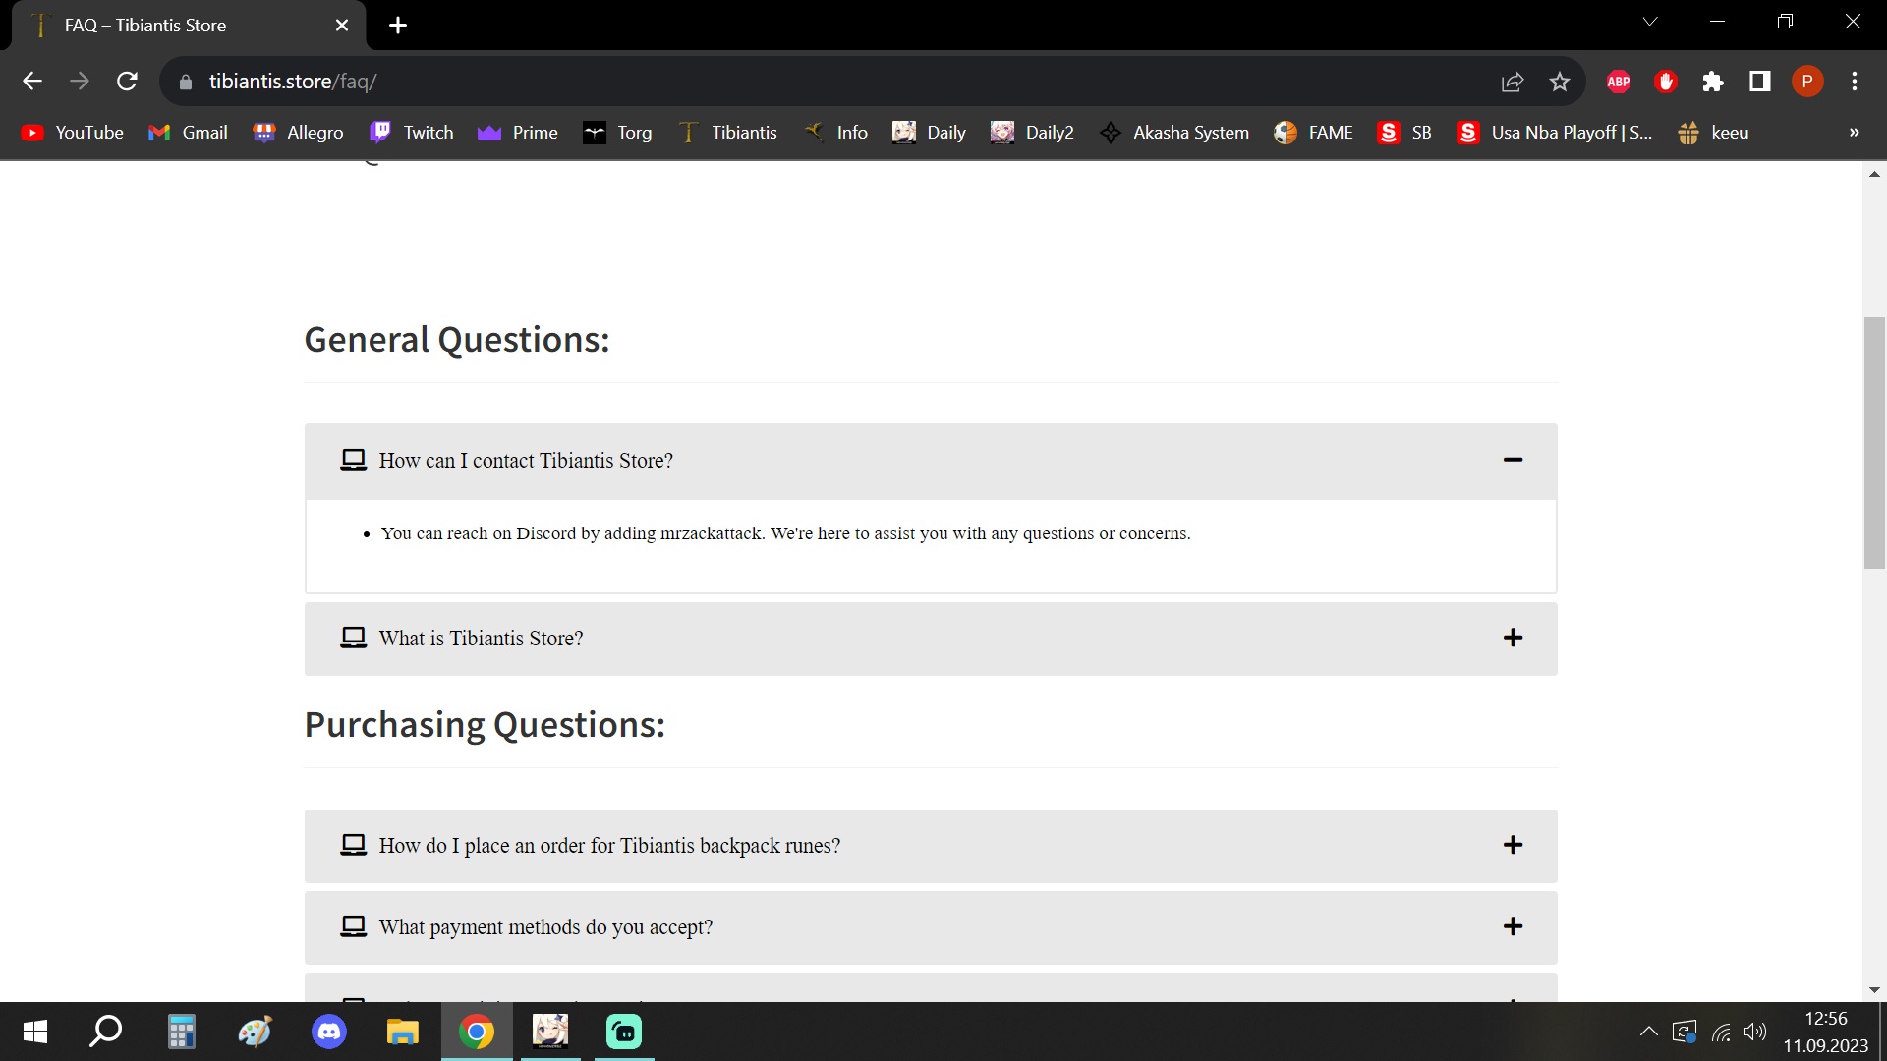Viewport: 1887px width, 1061px height.
Task: Open the Tibiantis bookmark
Action: 728,133
